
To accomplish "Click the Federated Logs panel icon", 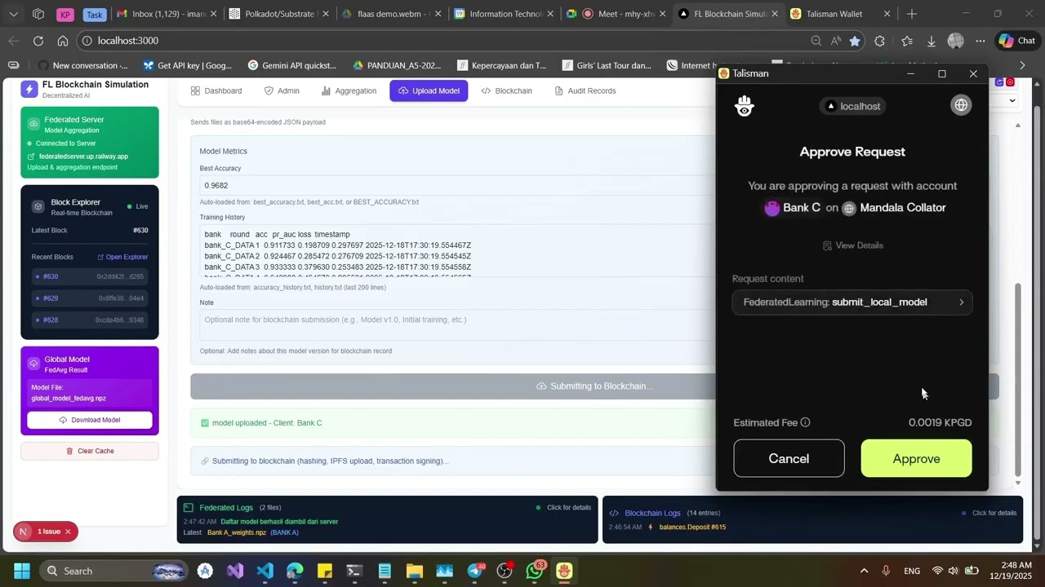I will click(189, 507).
